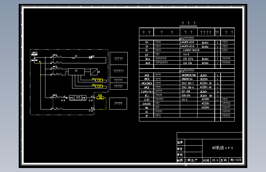Select the yellow '1EH1' heater symbol
Screen dimensions: 266x172
coord(100,98)
